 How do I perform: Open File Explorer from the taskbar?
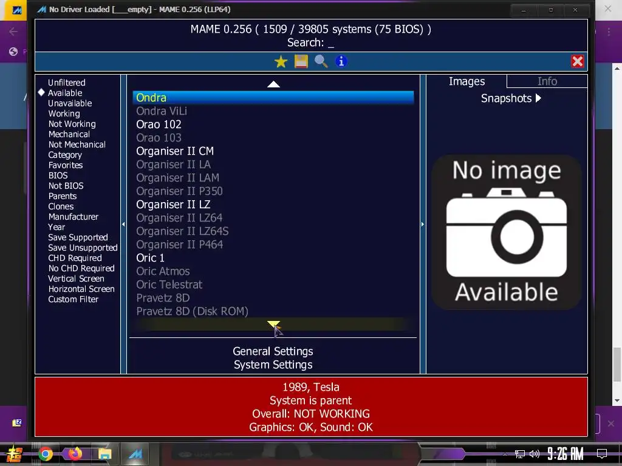pyautogui.click(x=104, y=454)
